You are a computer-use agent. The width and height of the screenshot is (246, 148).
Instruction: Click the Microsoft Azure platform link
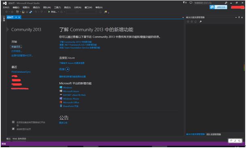click(x=71, y=91)
